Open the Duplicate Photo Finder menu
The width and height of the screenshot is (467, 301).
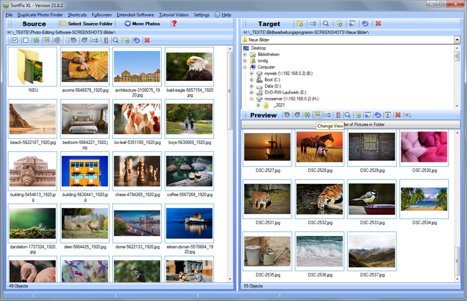pos(40,15)
